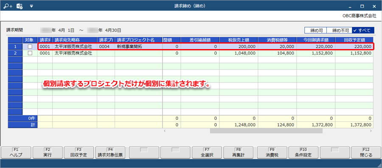This screenshot has width=382, height=168.
Task: Click F7 全選択 button
Action: (207, 153)
